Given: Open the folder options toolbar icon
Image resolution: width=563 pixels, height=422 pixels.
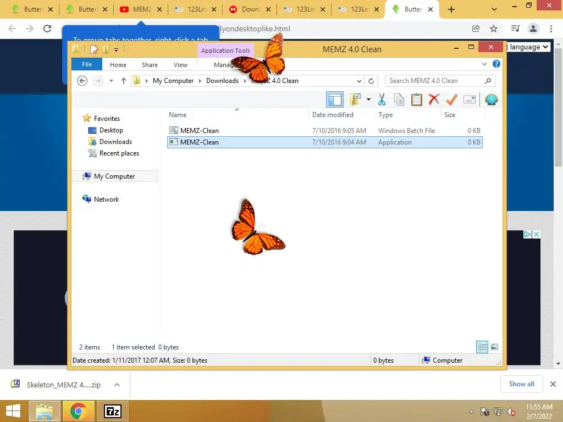Looking at the screenshot, I should [x=356, y=99].
